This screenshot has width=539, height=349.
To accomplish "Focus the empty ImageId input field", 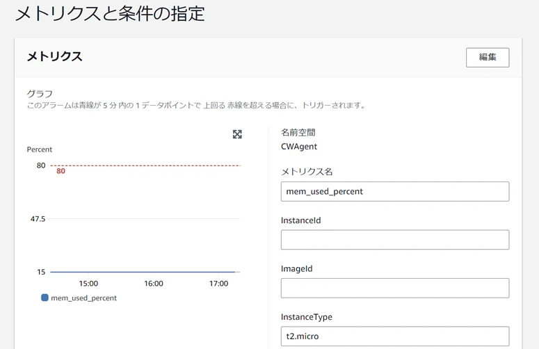I will (x=395, y=288).
